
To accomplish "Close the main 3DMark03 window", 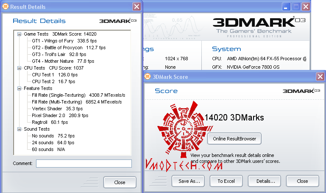I will click(x=306, y=7).
